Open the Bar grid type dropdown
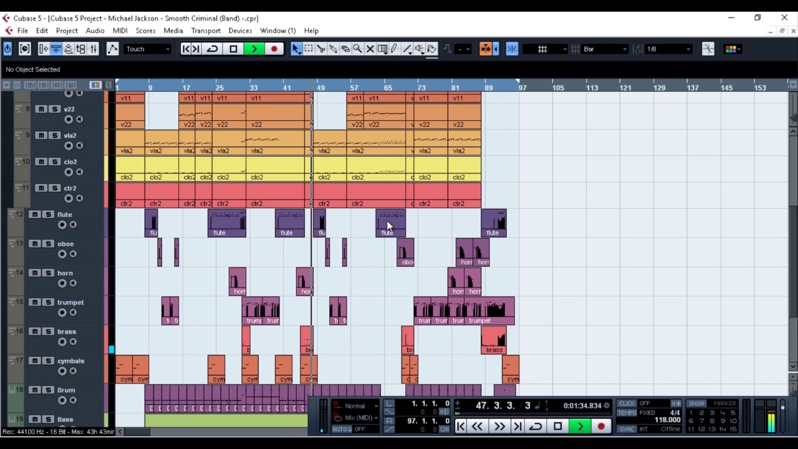This screenshot has height=449, width=798. pyautogui.click(x=605, y=49)
